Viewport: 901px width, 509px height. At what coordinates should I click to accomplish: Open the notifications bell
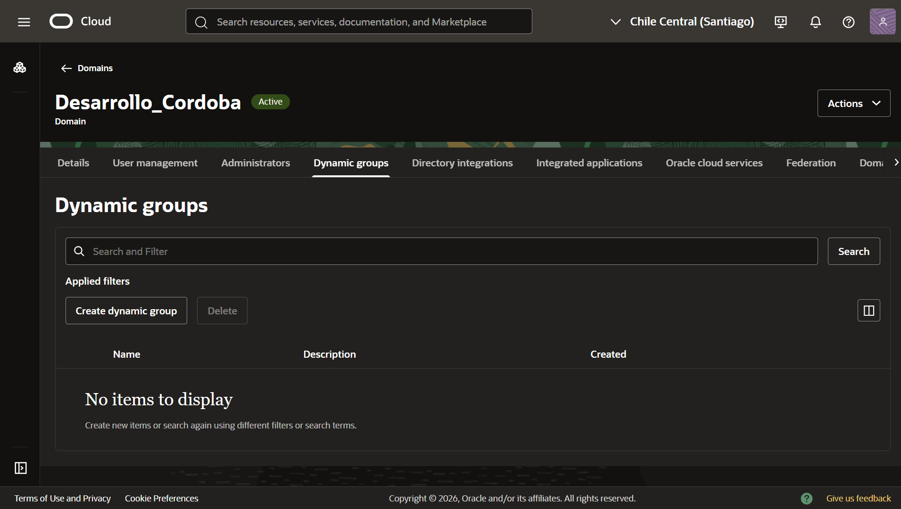(816, 22)
